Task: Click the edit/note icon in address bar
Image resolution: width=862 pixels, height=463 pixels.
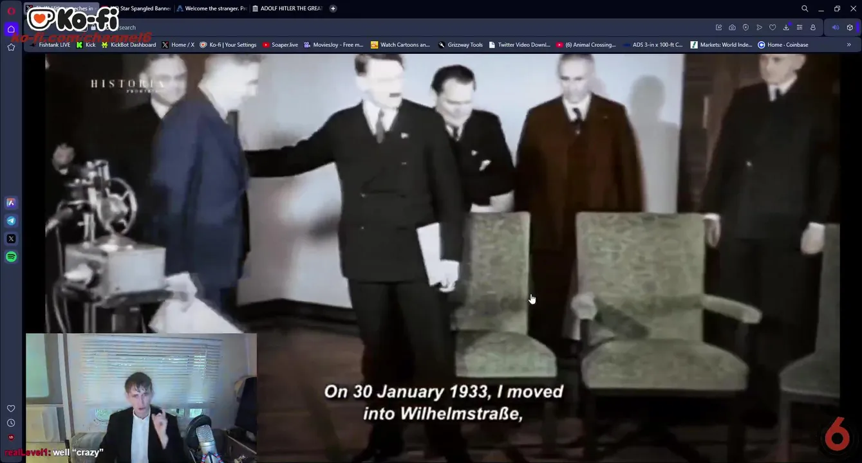Action: 718,28
